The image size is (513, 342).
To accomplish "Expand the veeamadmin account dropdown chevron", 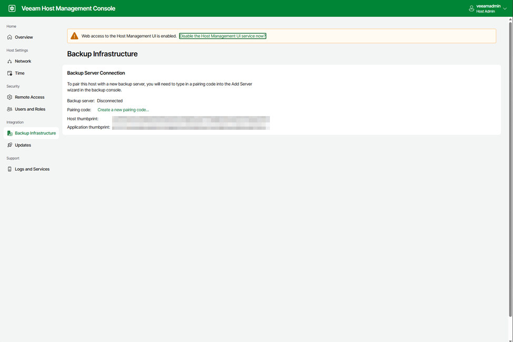I will coord(505,9).
